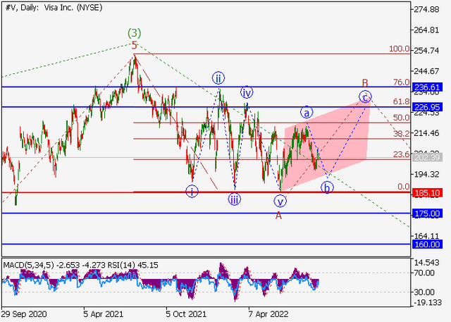Select the 226.95 price level tag
The height and width of the screenshot is (322, 451).
point(427,107)
